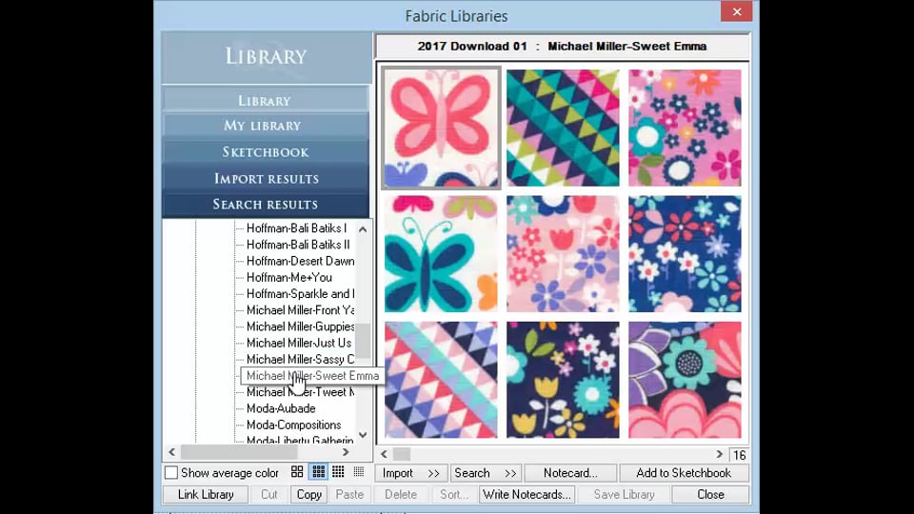Select the large purple and teal flower fabric
Screen dimensions: 914x514
[685, 380]
